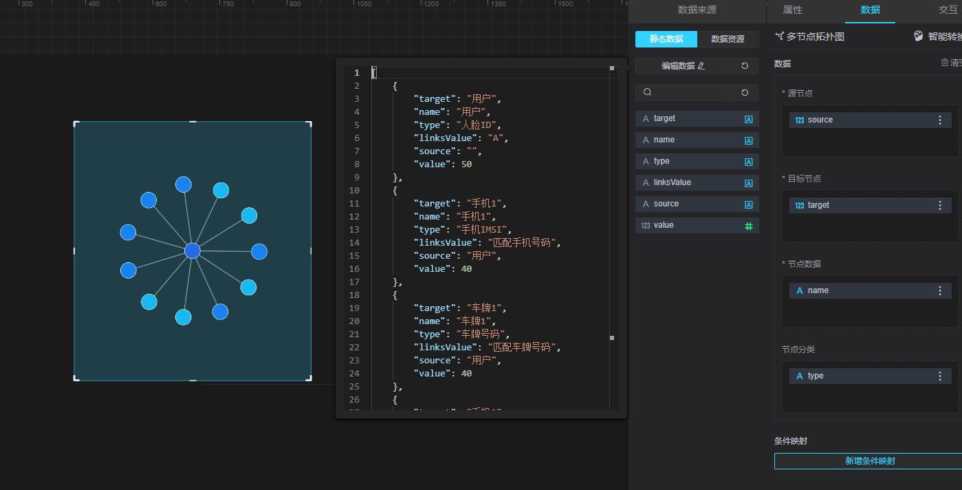This screenshot has width=962, height=490.
Task: Click line 3 "target": "用户" in editor
Action: pos(457,99)
